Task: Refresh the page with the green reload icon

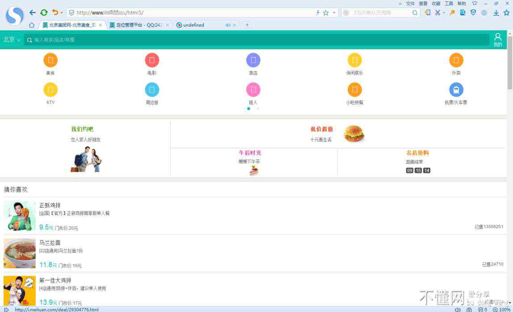Action: (44, 13)
